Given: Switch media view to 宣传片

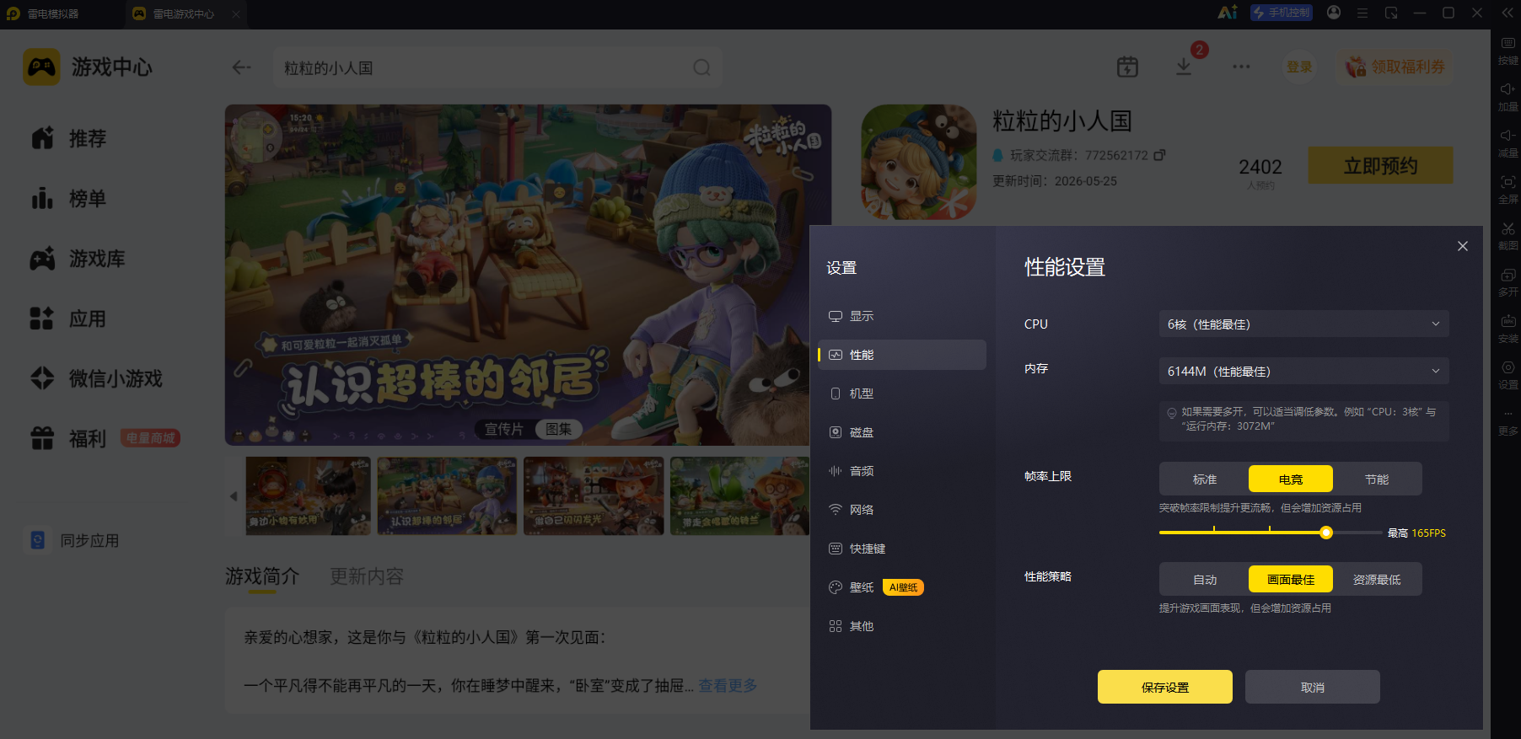Looking at the screenshot, I should point(504,429).
